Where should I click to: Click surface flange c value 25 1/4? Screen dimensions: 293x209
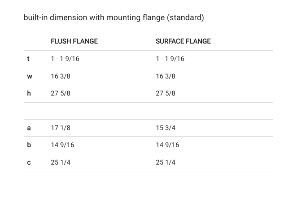pyautogui.click(x=166, y=162)
